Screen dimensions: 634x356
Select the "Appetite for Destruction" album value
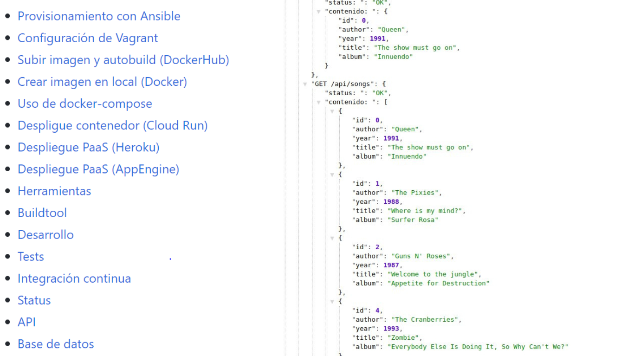click(439, 283)
